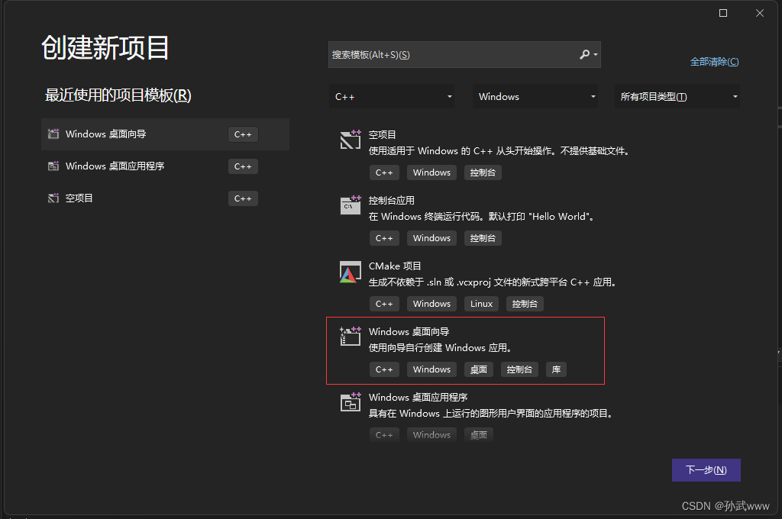Click C++ tag beside recent 空项目
The height and width of the screenshot is (519, 782).
(x=243, y=198)
